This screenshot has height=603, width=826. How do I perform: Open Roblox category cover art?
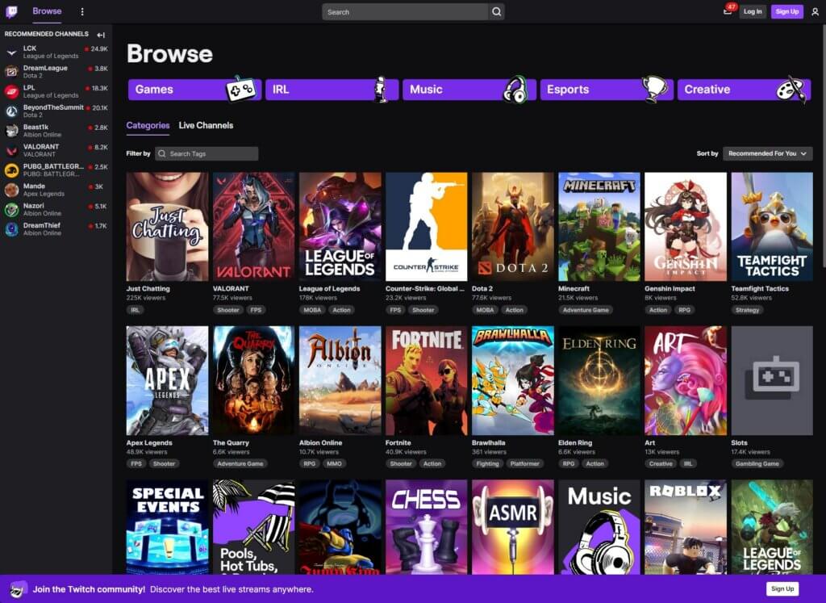pyautogui.click(x=686, y=527)
